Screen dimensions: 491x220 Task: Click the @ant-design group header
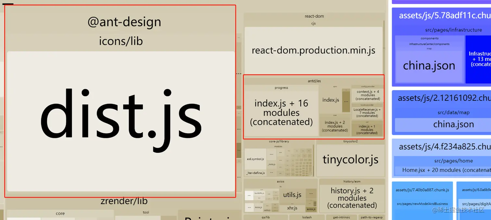tap(124, 22)
